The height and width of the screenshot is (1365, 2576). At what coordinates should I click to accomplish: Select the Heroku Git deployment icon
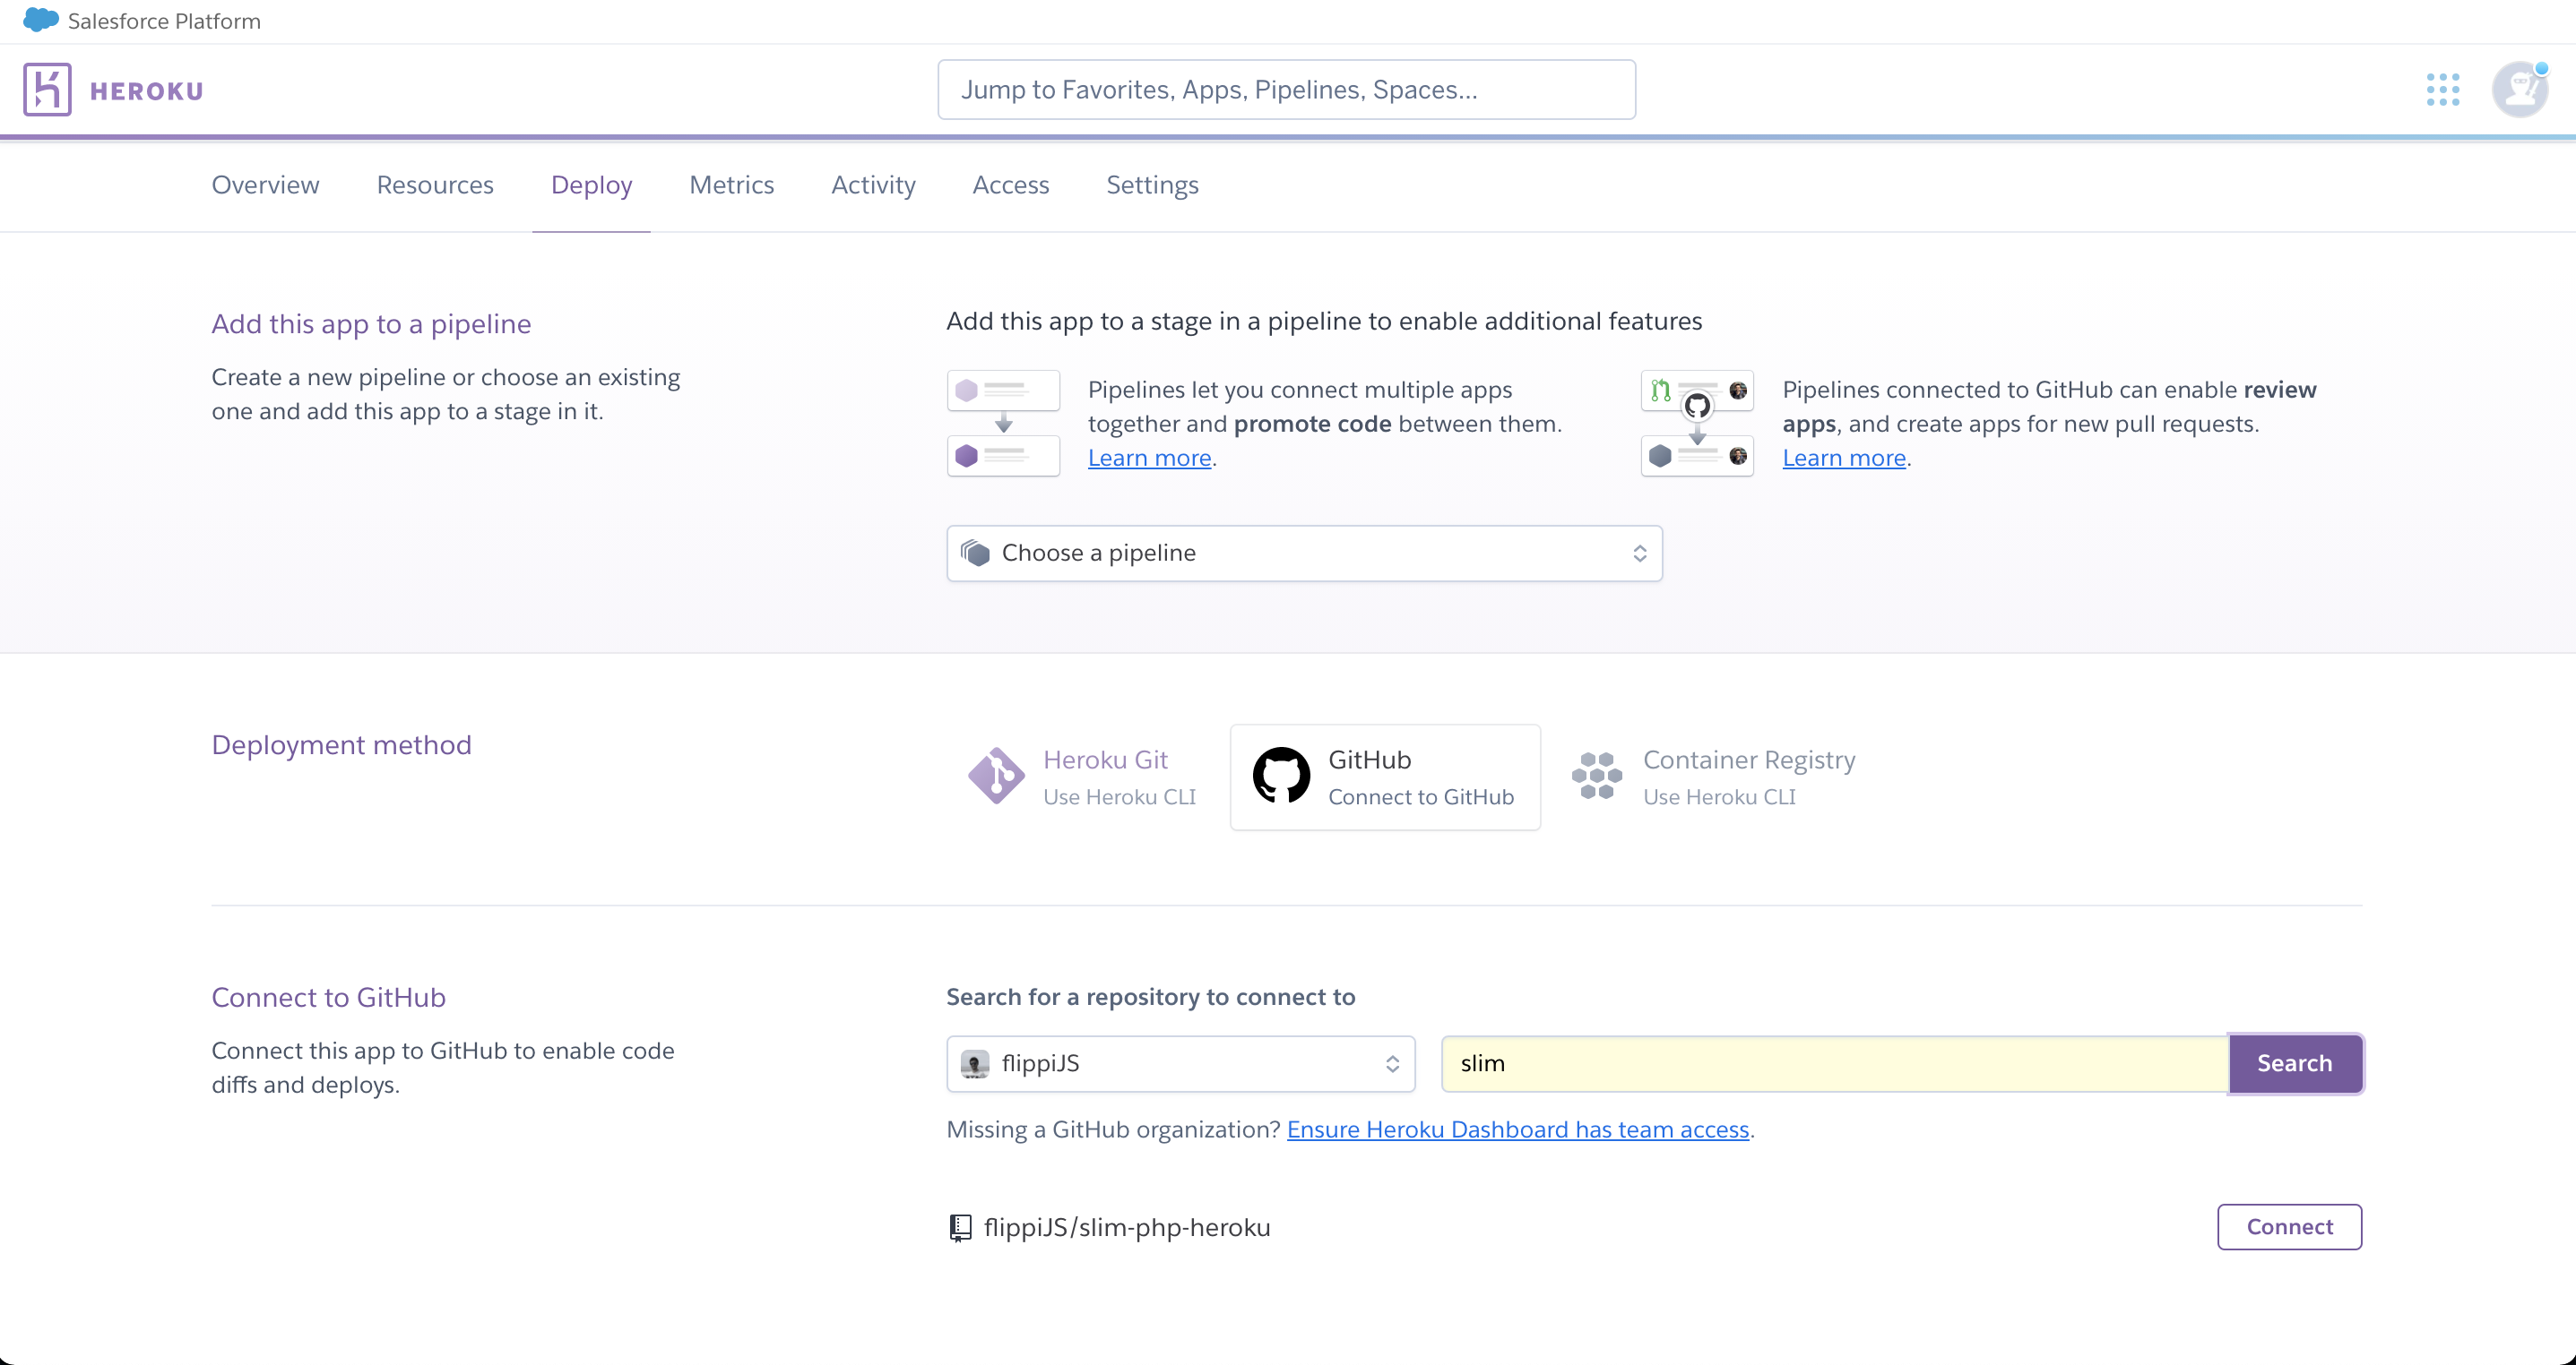click(x=997, y=777)
